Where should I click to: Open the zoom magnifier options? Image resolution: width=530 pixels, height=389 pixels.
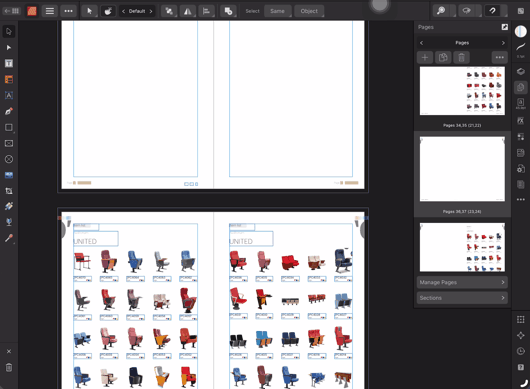[x=441, y=11]
